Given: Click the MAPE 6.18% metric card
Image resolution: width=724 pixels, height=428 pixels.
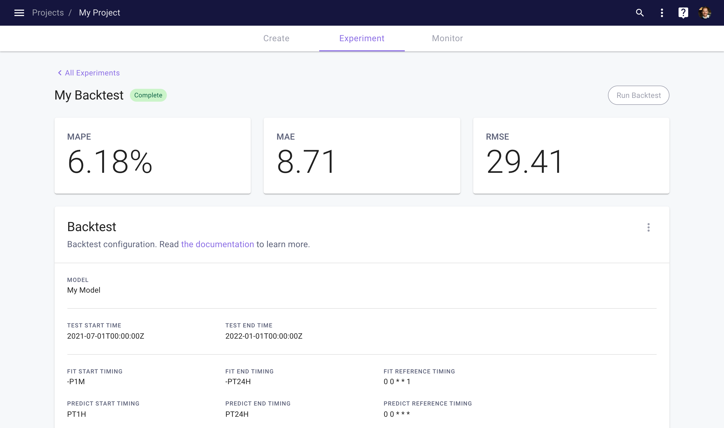Looking at the screenshot, I should (152, 156).
